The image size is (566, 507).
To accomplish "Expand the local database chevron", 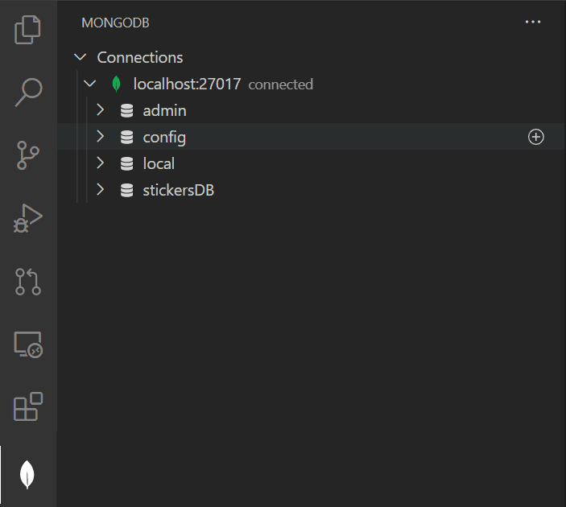I will point(101,163).
